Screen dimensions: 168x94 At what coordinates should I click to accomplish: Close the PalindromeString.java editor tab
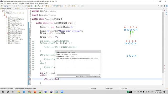[x=44, y=9]
